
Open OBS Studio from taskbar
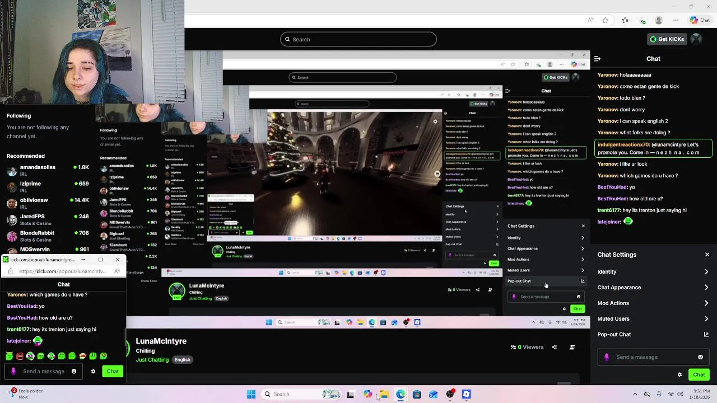click(450, 394)
